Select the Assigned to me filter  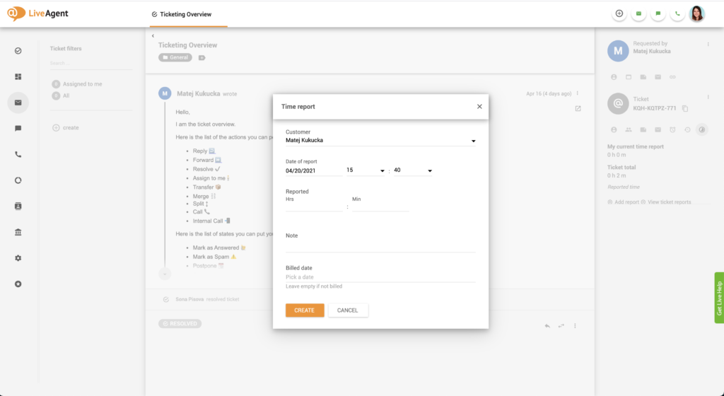click(x=82, y=84)
